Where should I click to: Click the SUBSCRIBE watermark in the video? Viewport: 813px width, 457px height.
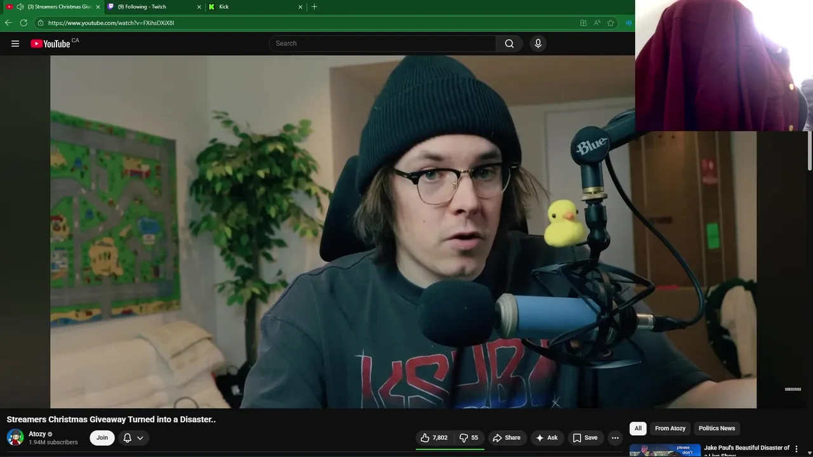(793, 389)
